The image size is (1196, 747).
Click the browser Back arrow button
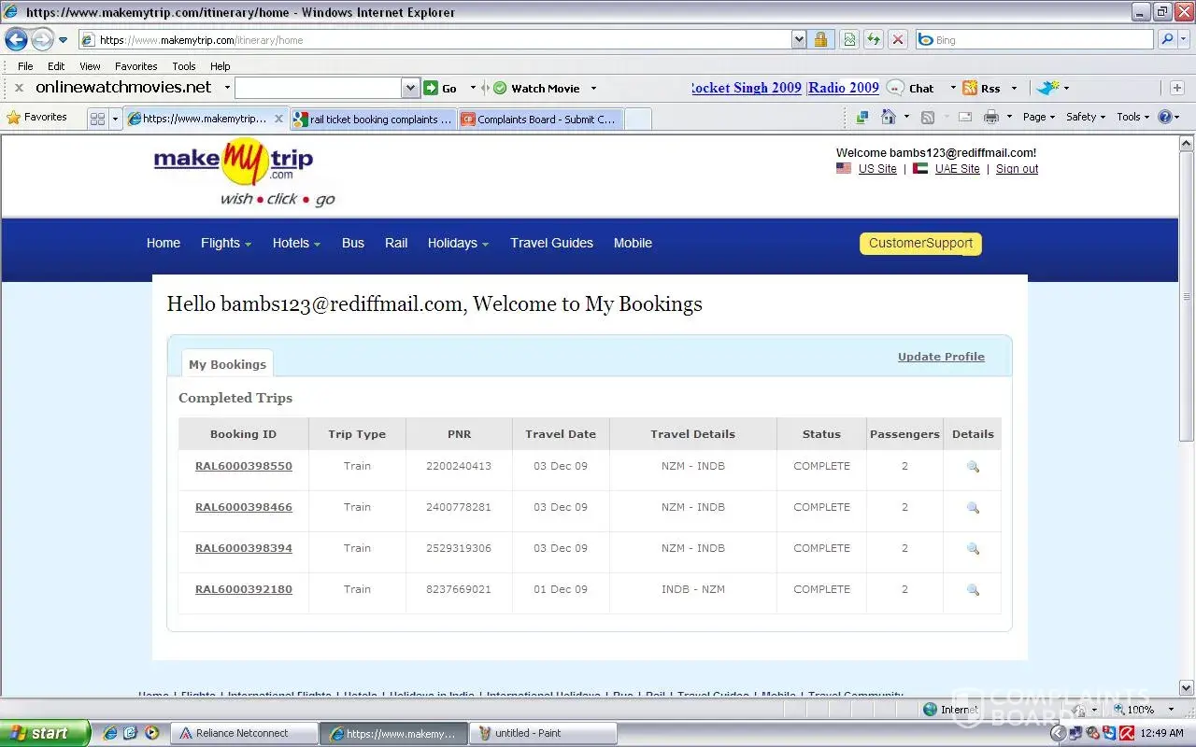click(16, 39)
